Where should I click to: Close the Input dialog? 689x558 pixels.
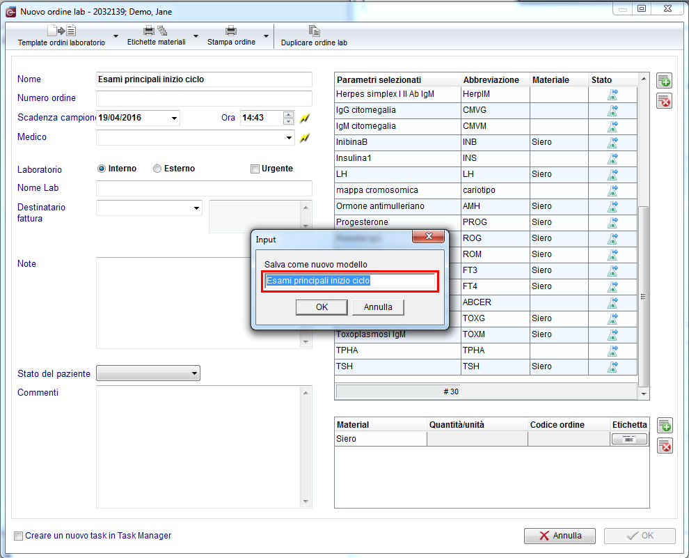pyautogui.click(x=429, y=237)
